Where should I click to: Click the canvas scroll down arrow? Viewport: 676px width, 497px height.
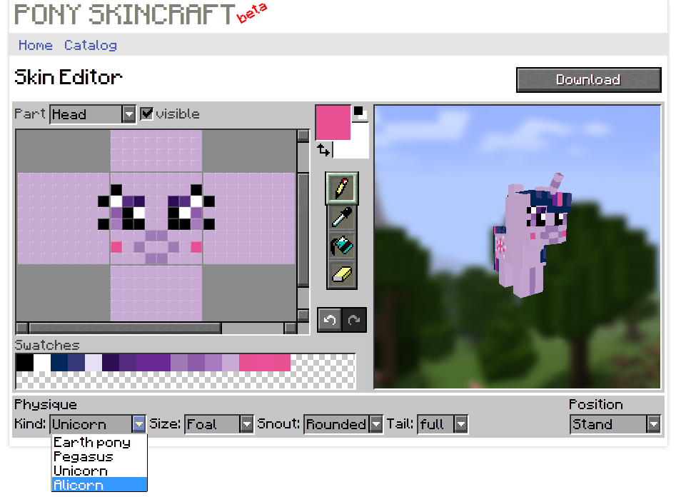point(303,316)
